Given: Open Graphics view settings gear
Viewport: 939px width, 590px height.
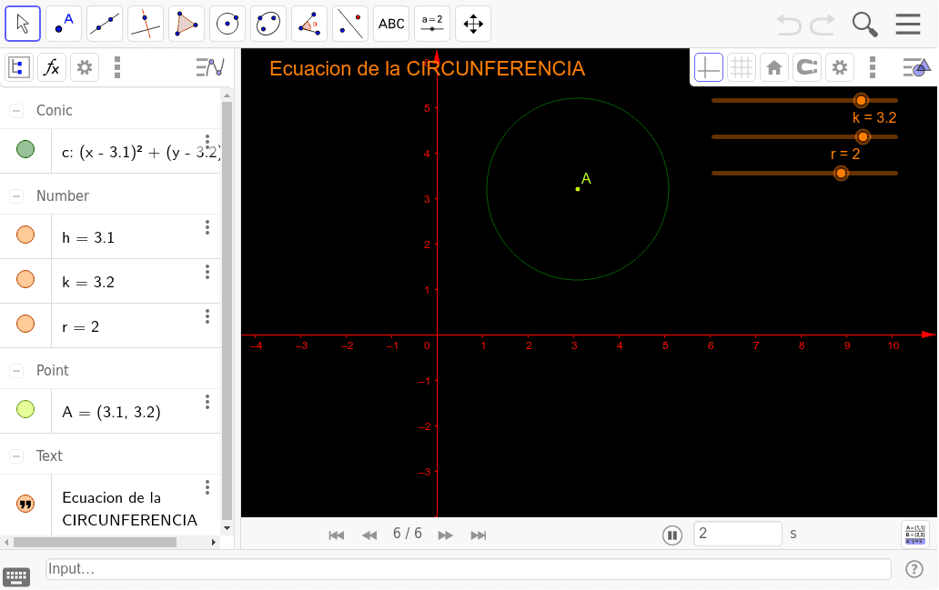Looking at the screenshot, I should [x=840, y=67].
